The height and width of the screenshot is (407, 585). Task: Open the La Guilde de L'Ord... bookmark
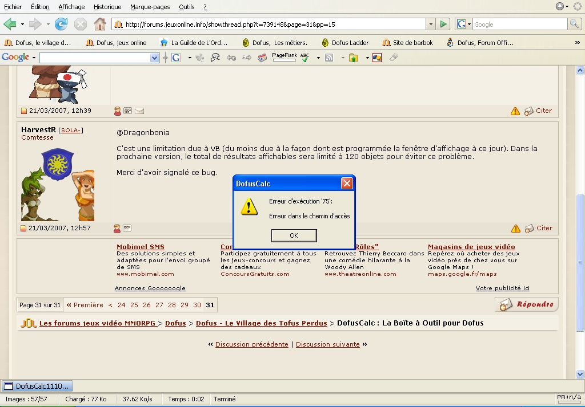pos(194,43)
